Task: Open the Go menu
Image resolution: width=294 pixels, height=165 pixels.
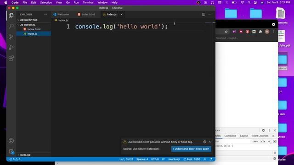Action: pyautogui.click(x=68, y=3)
